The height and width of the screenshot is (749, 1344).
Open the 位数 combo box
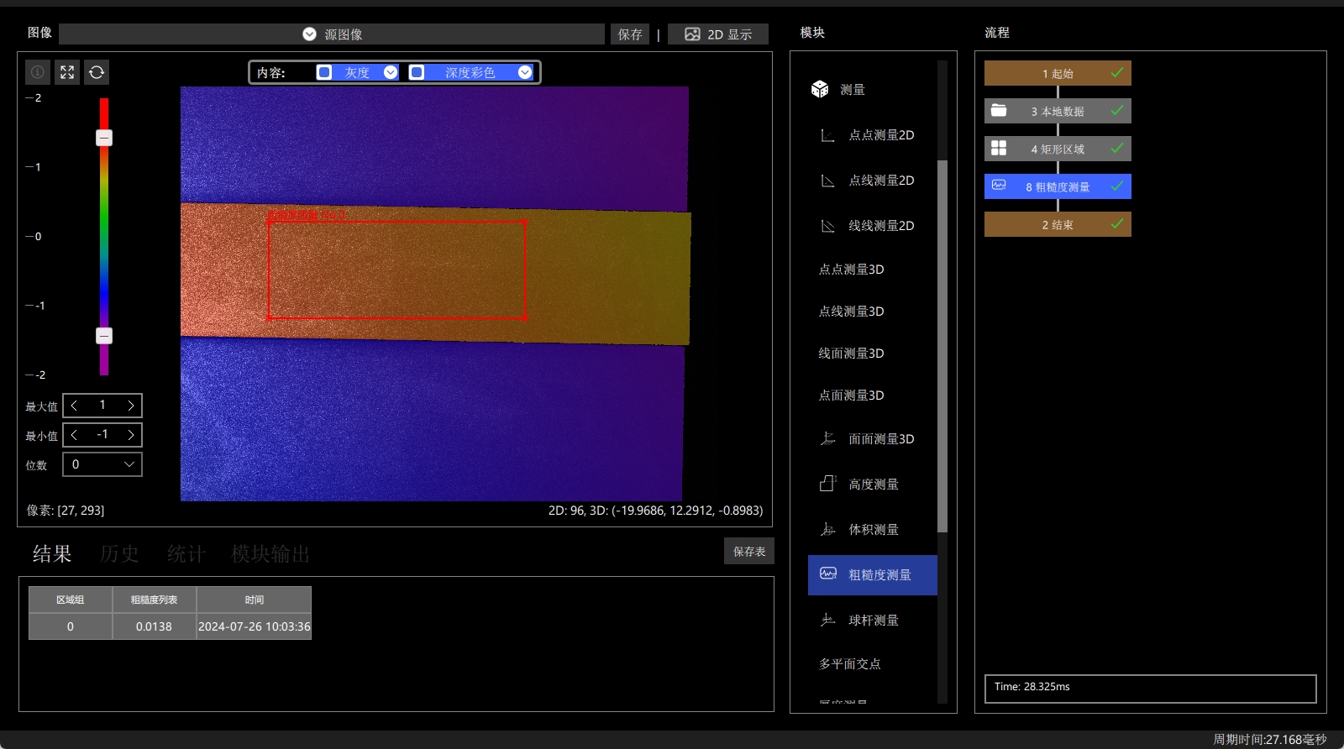(x=102, y=464)
